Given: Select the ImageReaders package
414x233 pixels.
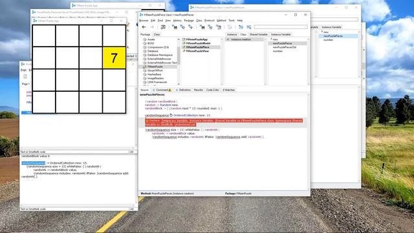Looking at the screenshot, I should click(155, 78).
